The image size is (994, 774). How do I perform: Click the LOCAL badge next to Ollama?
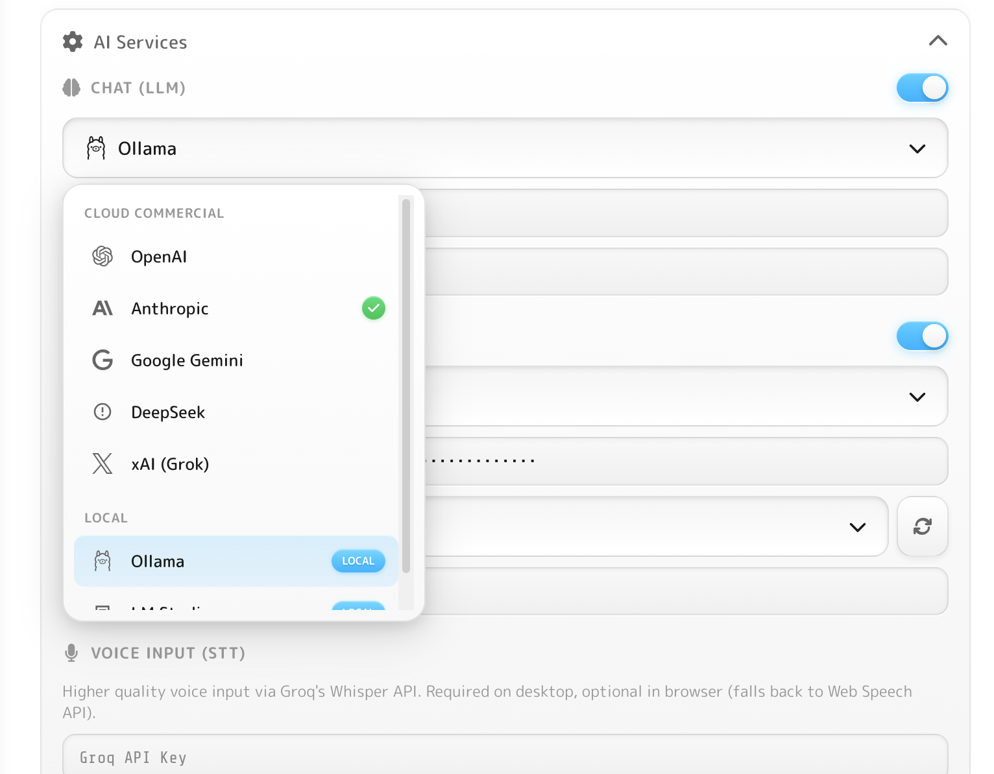pos(358,561)
